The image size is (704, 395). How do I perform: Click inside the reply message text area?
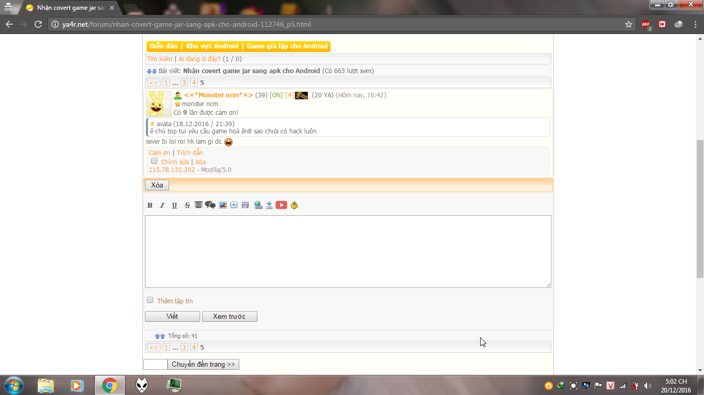click(348, 251)
